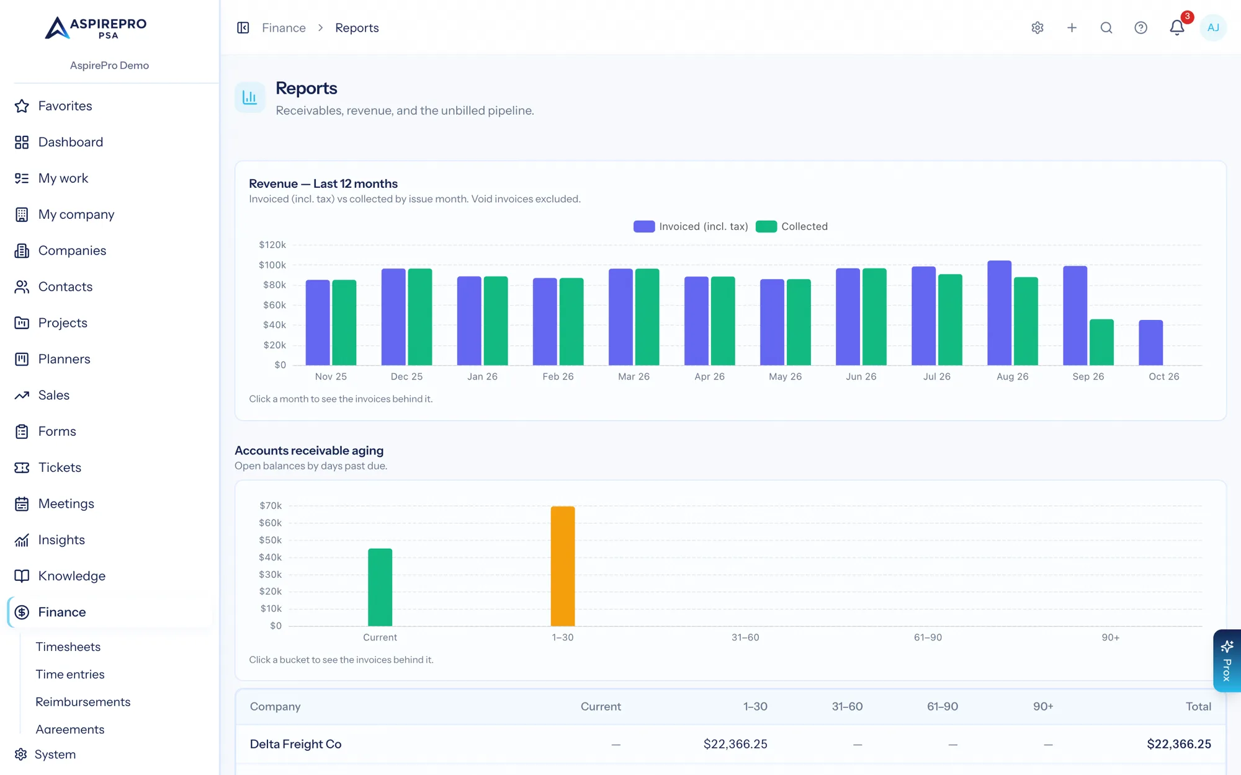This screenshot has width=1241, height=775.
Task: Click the Oct 26 invoiced bar
Action: pos(1150,343)
